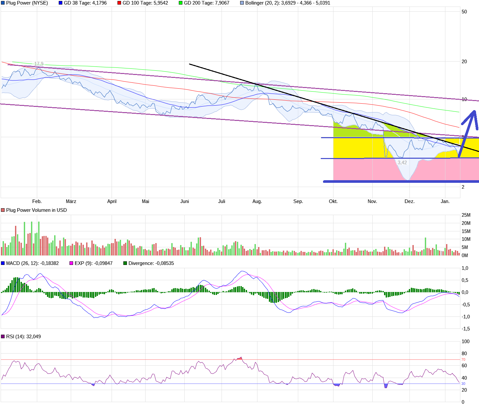Click the red 70 RSI overbought marker
The width and height of the screenshot is (479, 407).
pos(463,360)
